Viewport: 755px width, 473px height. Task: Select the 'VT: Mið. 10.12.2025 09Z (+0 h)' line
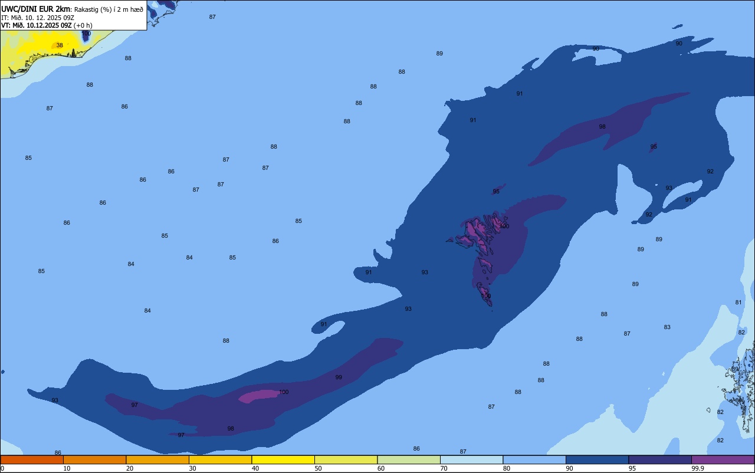tap(47, 25)
